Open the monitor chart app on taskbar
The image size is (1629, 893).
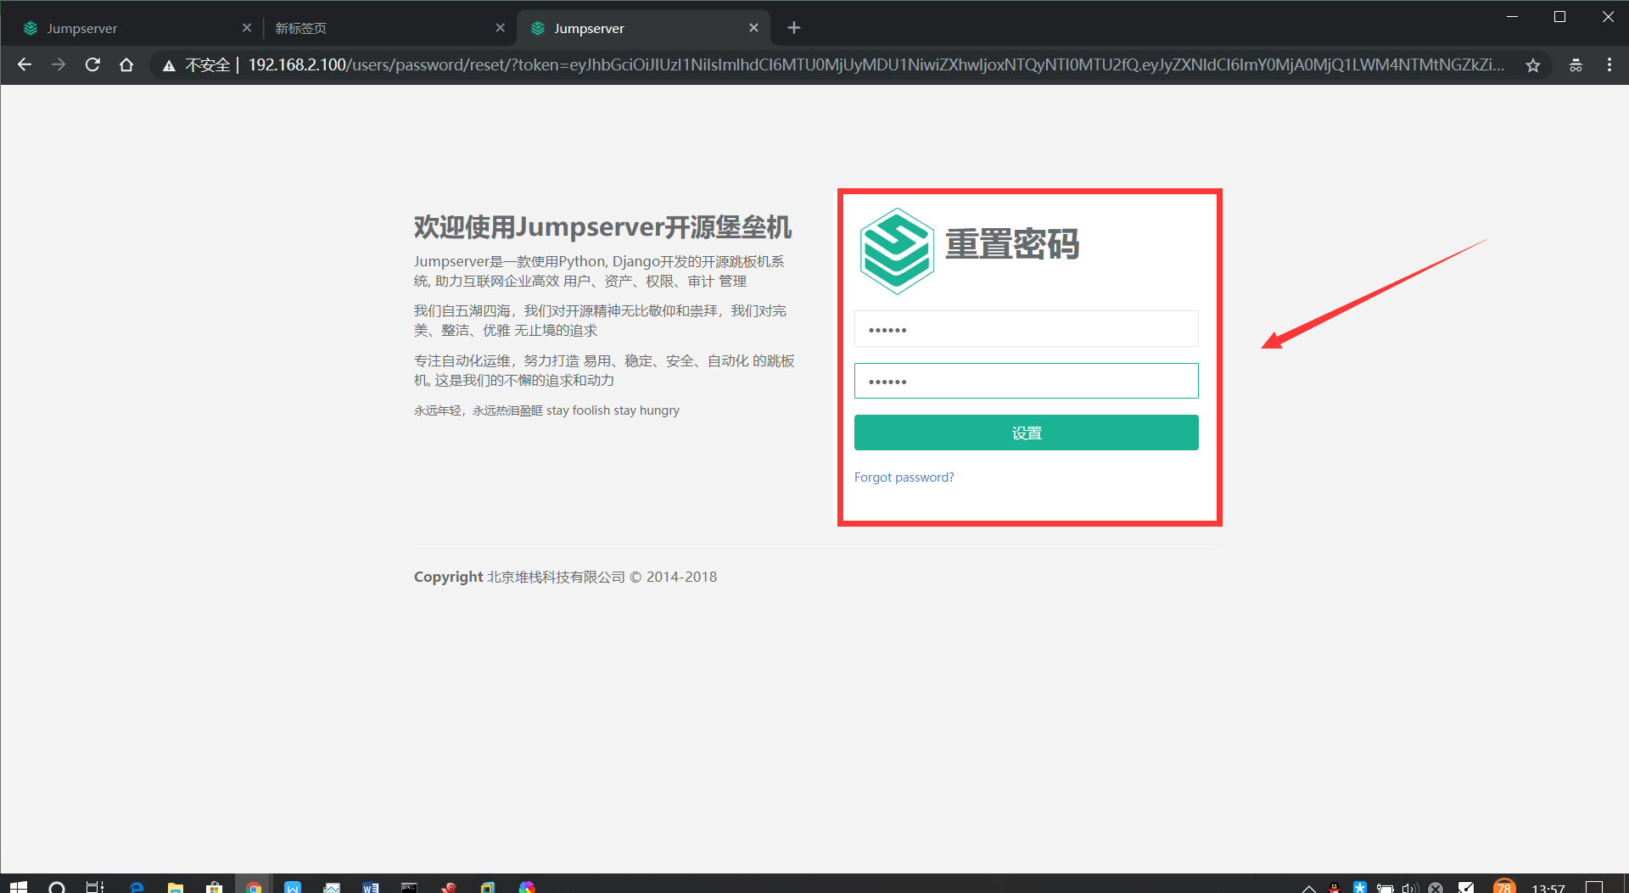[x=332, y=887]
